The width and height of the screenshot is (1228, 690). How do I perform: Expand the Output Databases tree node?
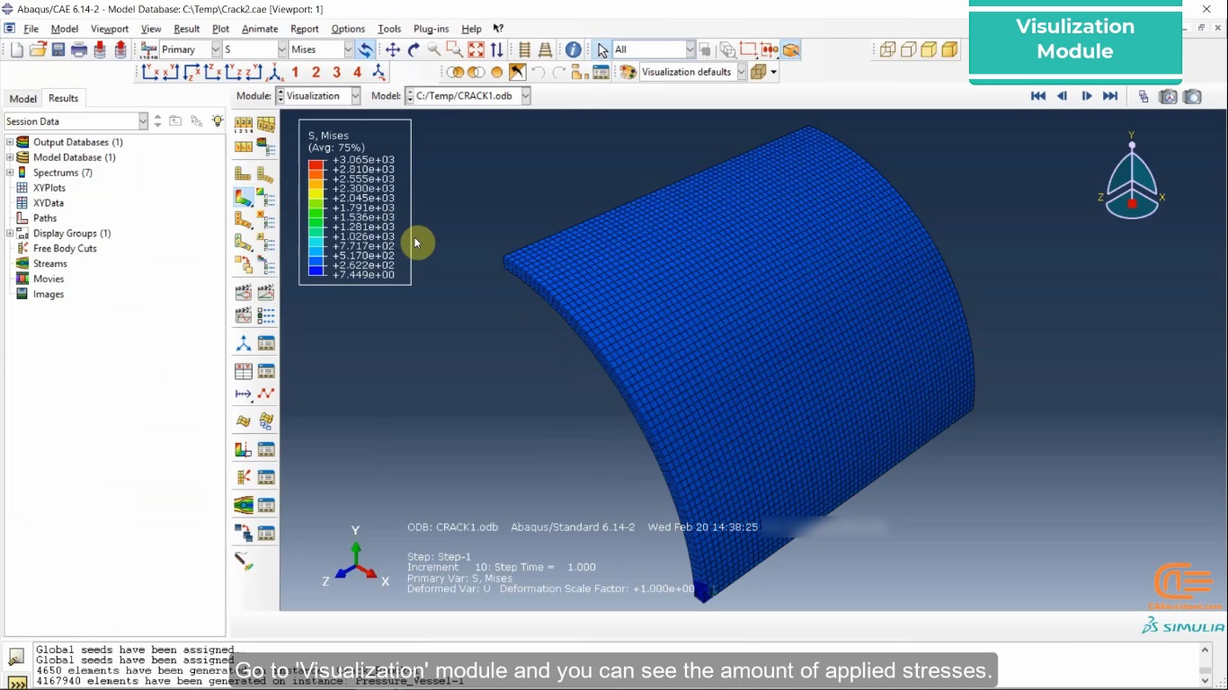point(10,142)
